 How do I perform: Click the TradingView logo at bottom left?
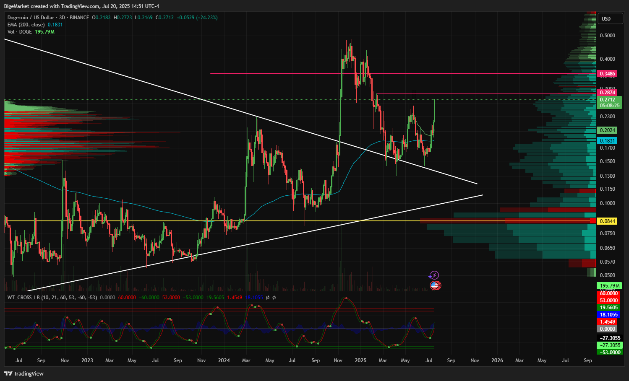24,373
